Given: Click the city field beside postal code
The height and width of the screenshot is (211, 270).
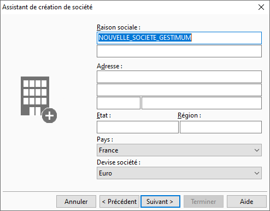Looking at the screenshot, I should 202,103.
